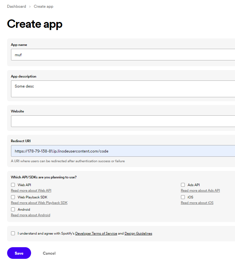Click the 'Ads API' checkbox label

[x=194, y=185]
